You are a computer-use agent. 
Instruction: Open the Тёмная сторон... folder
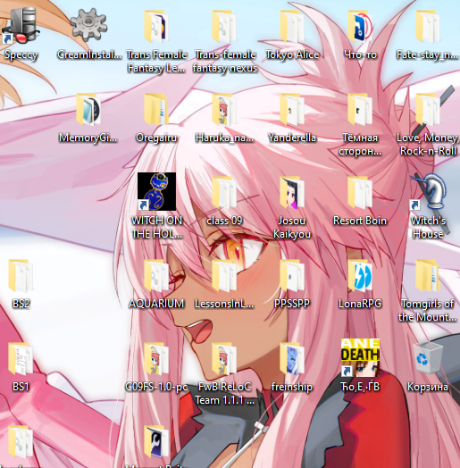pyautogui.click(x=360, y=111)
